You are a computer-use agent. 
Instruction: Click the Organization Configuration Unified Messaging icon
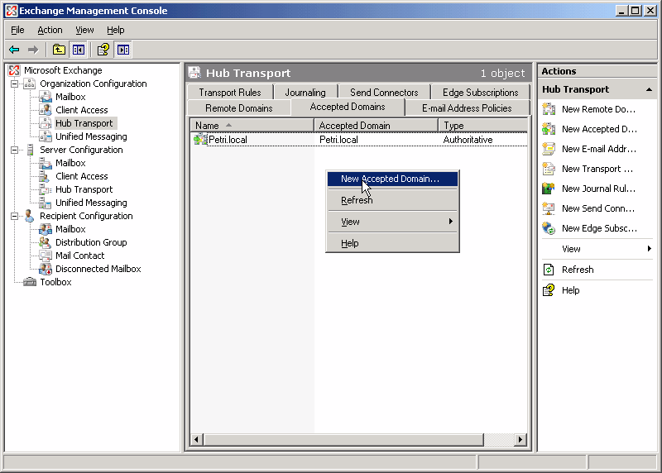46,136
